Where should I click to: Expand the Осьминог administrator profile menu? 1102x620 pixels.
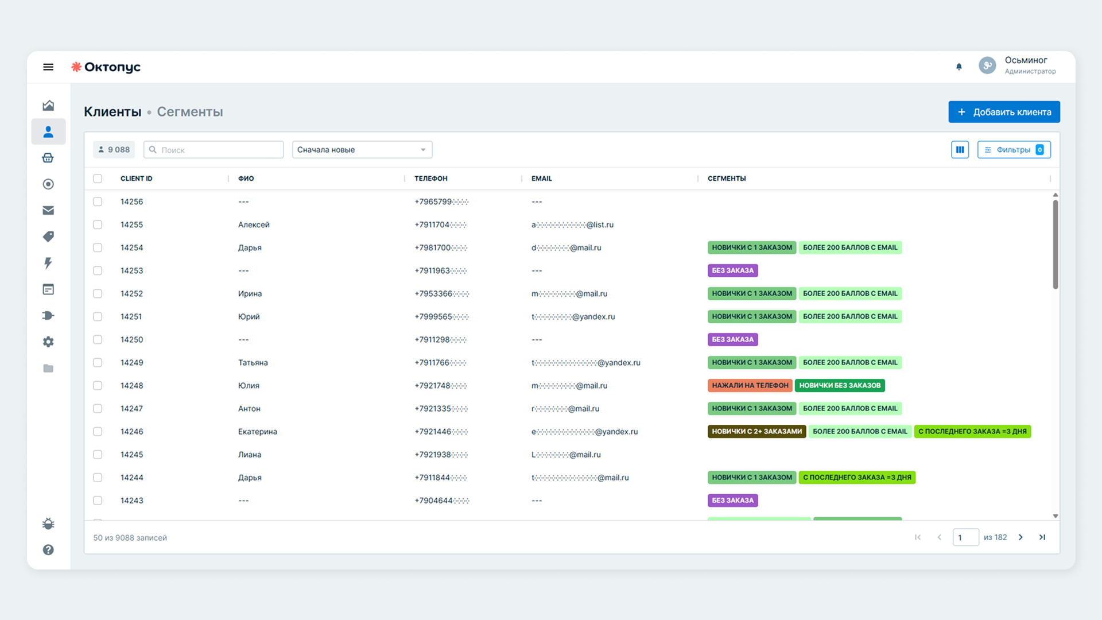1018,65
